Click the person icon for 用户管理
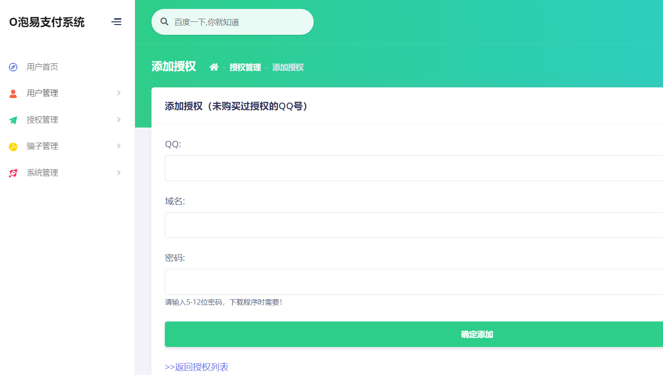The height and width of the screenshot is (375, 663). (13, 93)
